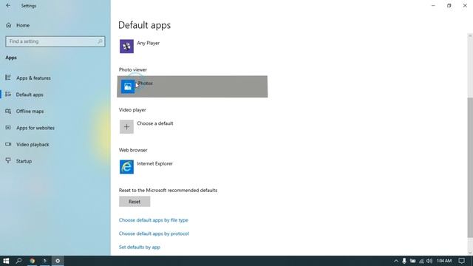
Task: Open the network tray icon
Action: [x=421, y=261]
